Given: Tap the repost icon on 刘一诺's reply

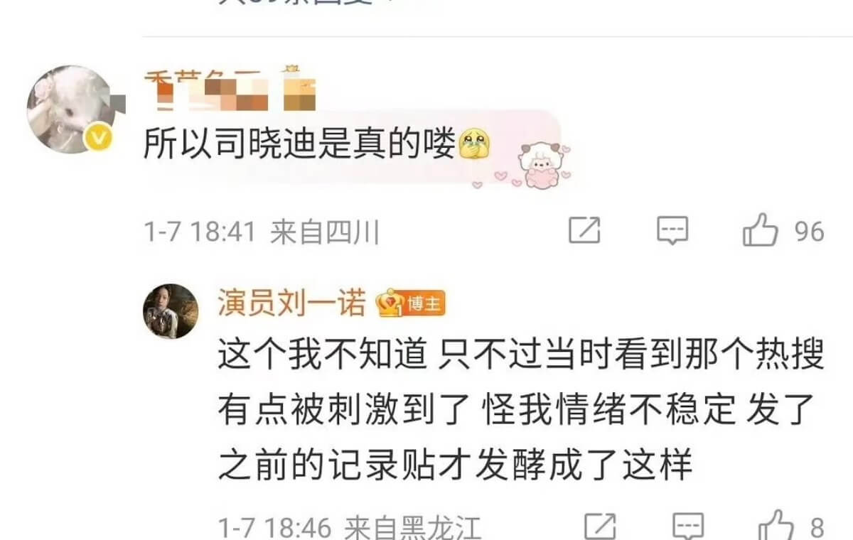Looking at the screenshot, I should click(600, 527).
